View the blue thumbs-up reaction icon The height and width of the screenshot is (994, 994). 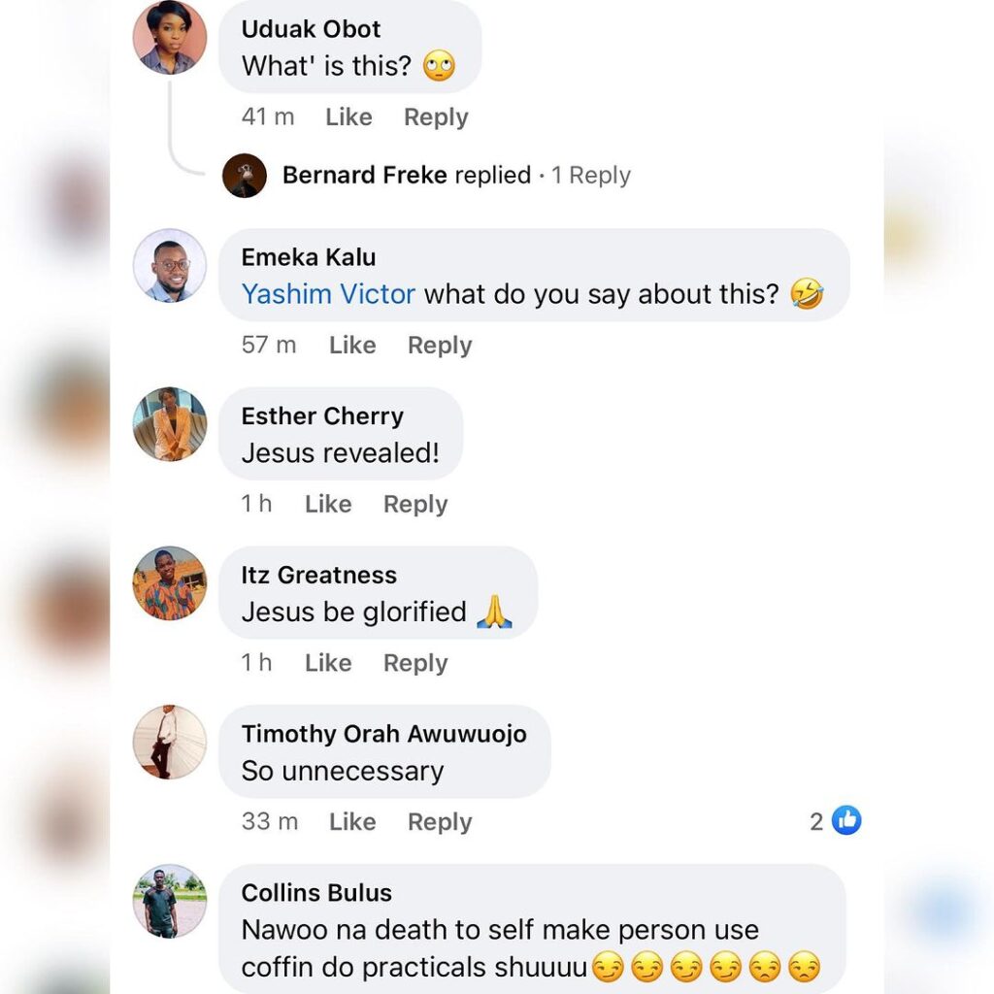point(846,821)
